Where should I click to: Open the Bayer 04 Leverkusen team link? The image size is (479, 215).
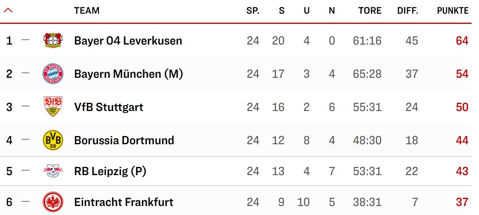(128, 41)
